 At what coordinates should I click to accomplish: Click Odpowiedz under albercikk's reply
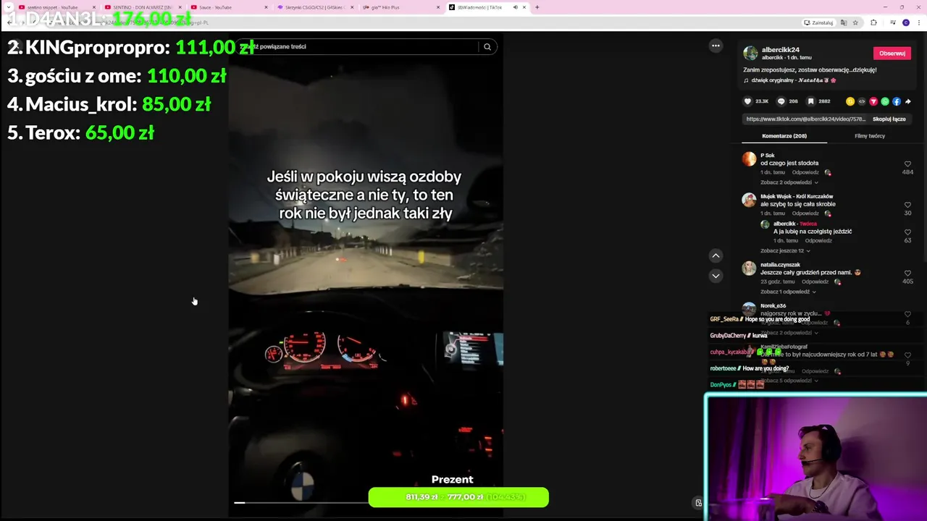coord(818,241)
